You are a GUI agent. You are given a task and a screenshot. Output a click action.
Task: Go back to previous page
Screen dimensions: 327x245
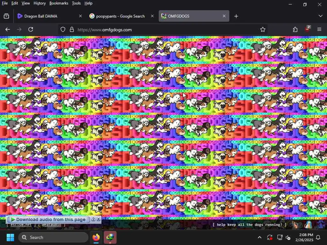8,30
